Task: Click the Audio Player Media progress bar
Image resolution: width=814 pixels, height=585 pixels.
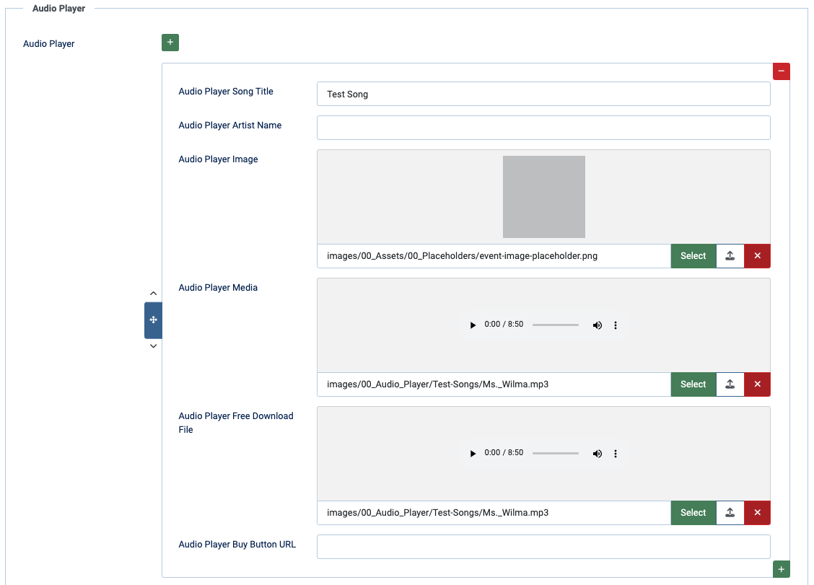Action: [x=555, y=325]
